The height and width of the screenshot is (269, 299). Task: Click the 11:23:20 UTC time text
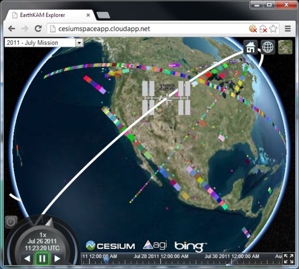click(42, 248)
